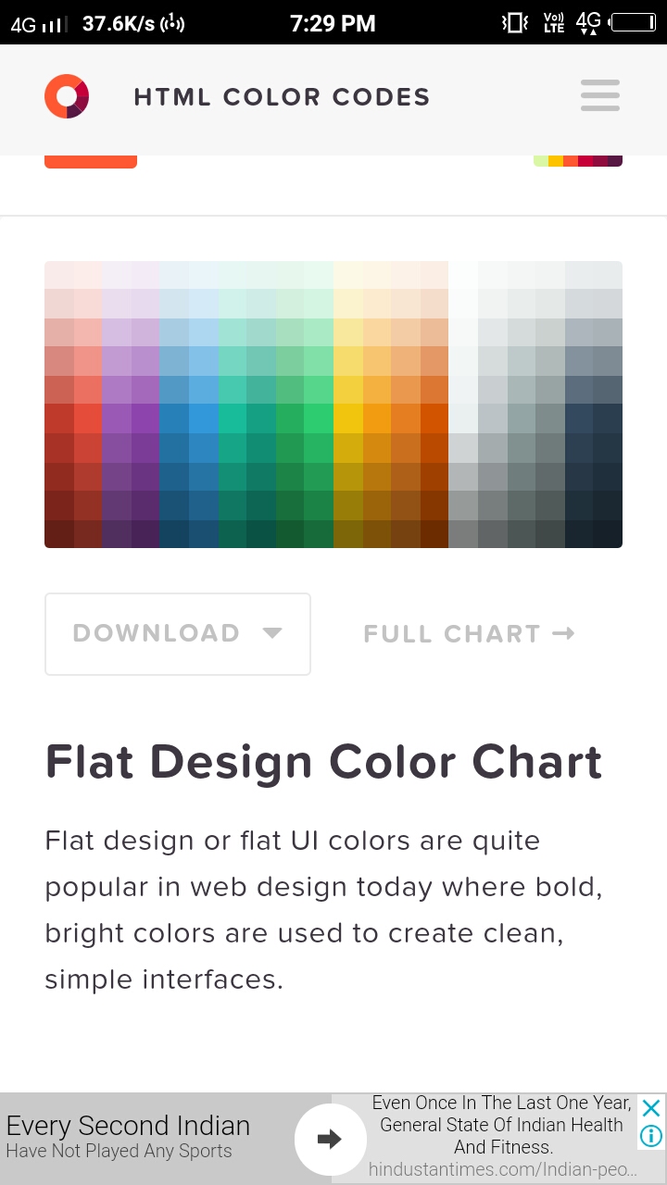Tap the flat design color chart image
Screen dimensions: 667x1185
[x=333, y=403]
